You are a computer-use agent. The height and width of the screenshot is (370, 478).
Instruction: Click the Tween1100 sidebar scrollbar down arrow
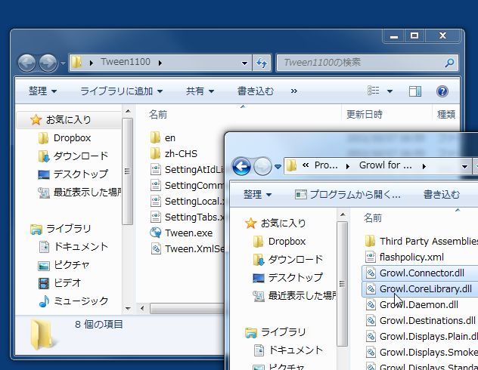pyautogui.click(x=128, y=309)
